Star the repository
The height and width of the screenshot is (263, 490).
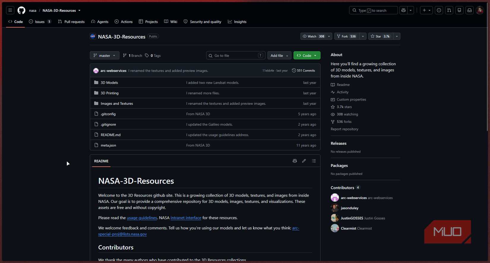tap(381, 36)
